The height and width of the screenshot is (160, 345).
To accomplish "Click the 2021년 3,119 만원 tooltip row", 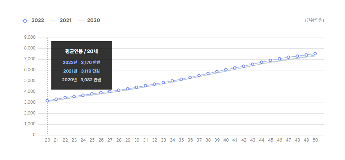I will (81, 71).
